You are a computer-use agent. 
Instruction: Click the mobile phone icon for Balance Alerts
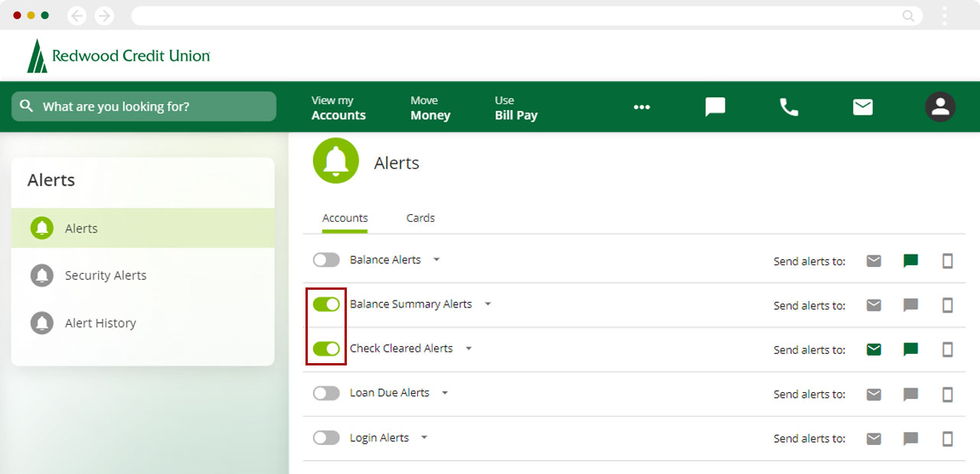(947, 261)
